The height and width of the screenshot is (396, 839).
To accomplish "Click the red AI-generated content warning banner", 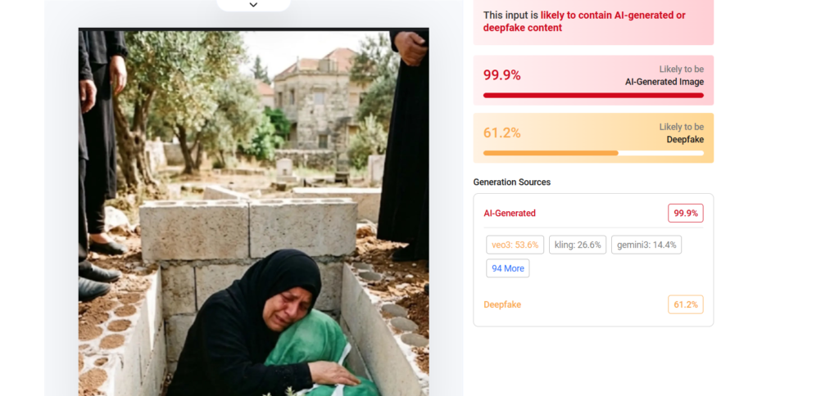I will click(593, 21).
